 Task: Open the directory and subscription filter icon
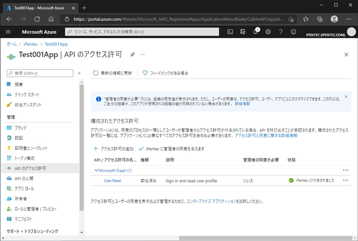pos(243,32)
